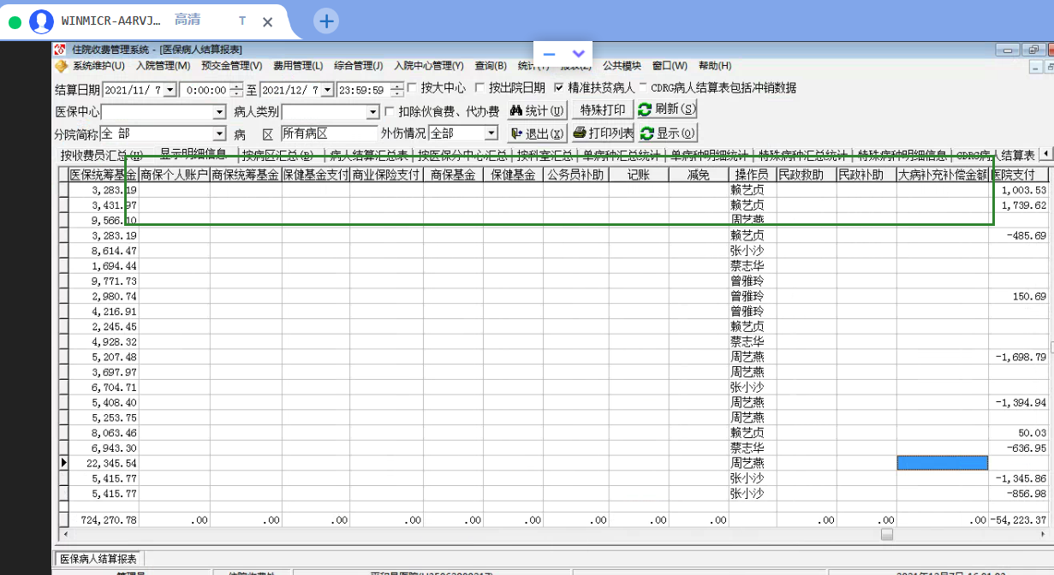Image resolution: width=1054 pixels, height=575 pixels.
Task: Click the 病区 field showing 所有病区
Action: pos(329,133)
